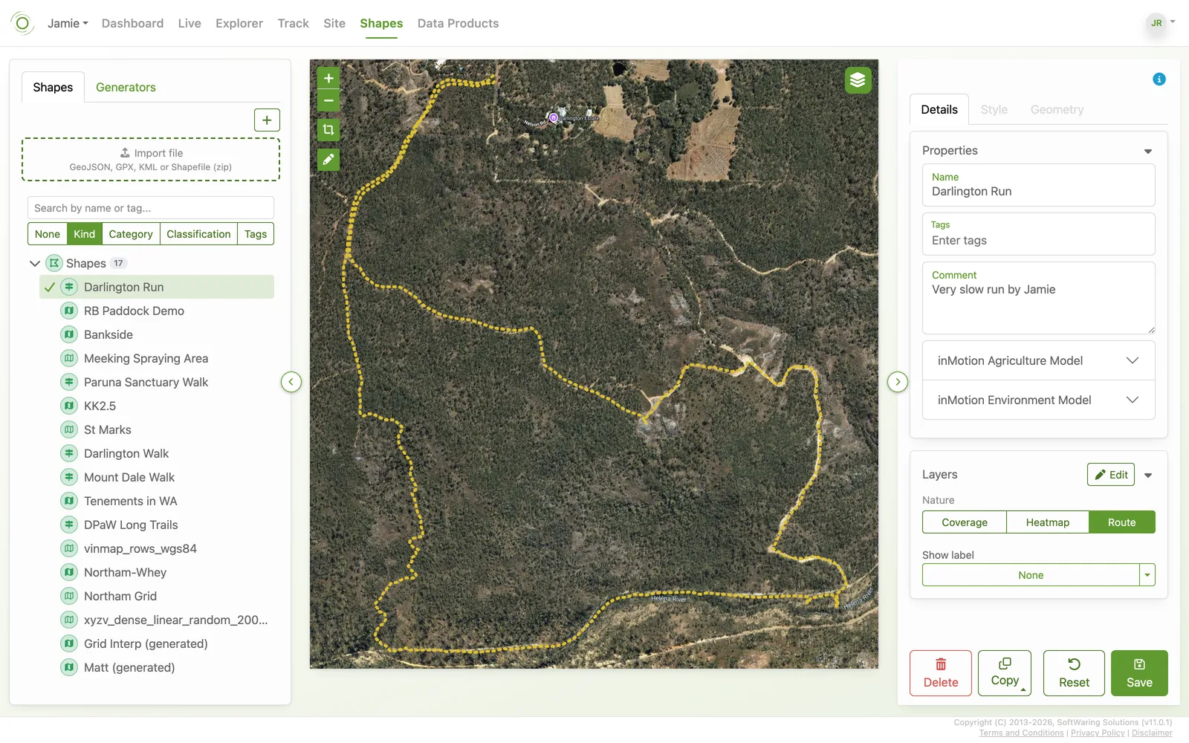Open the Data Products page
Screen dimensions: 1189x743
(x=458, y=23)
